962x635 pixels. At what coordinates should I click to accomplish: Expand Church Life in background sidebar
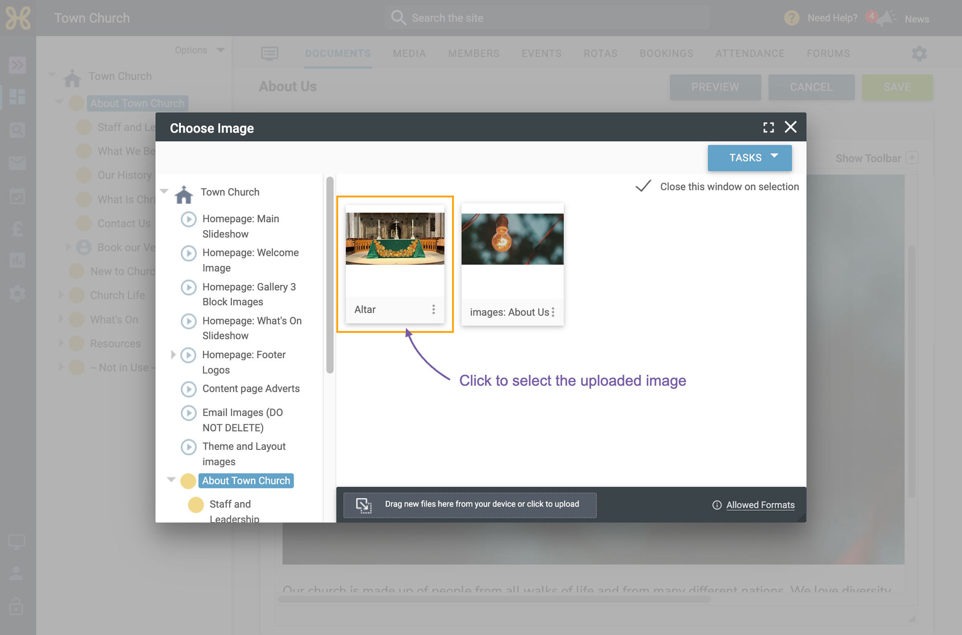(x=61, y=295)
